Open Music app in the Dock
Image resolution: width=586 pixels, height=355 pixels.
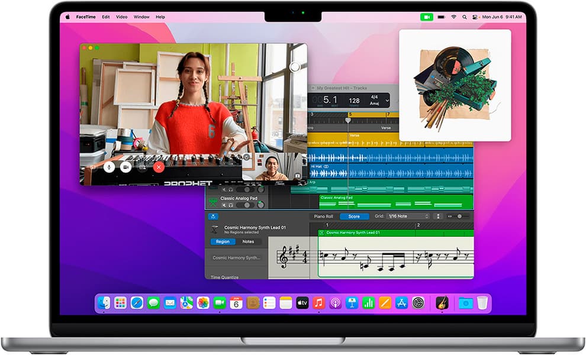click(319, 303)
